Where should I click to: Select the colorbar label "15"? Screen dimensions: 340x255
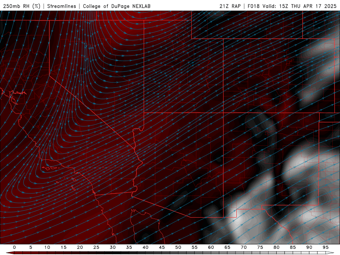63,247
